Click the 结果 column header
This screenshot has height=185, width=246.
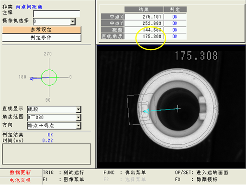[144, 10]
